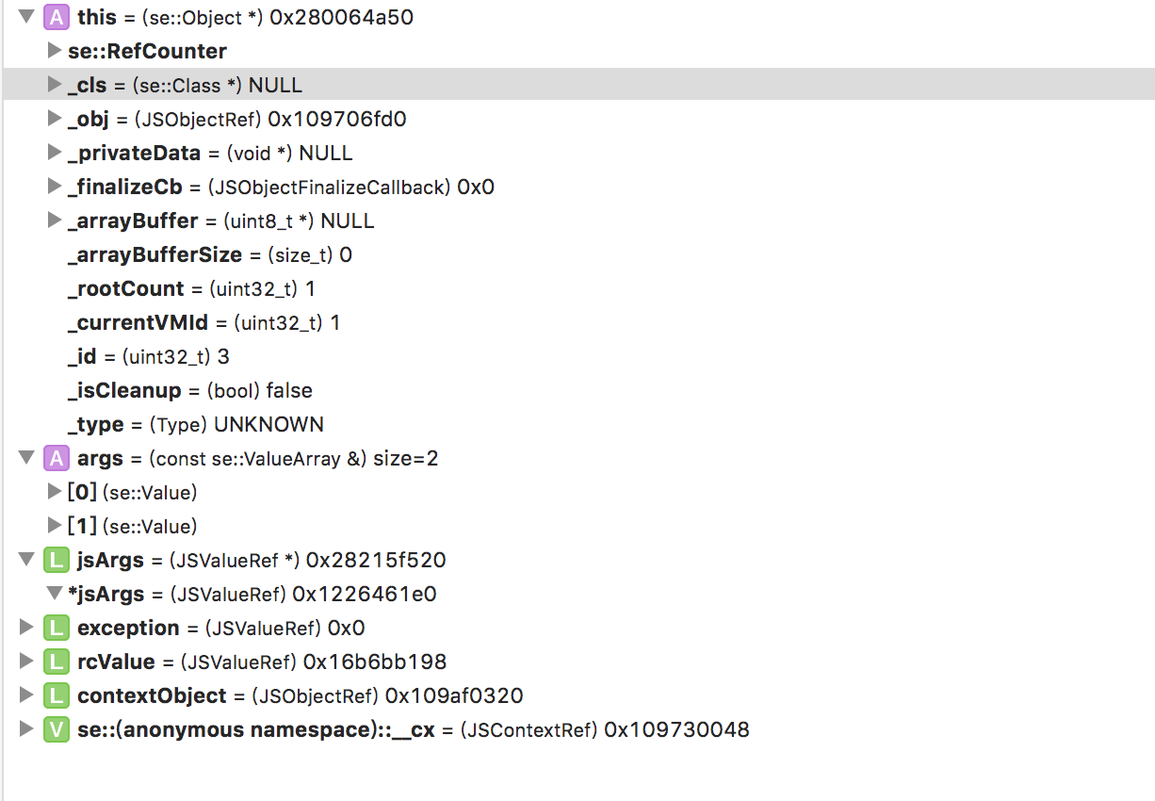Collapse the 'this' variable tree
The image size is (1155, 801).
tap(25, 17)
